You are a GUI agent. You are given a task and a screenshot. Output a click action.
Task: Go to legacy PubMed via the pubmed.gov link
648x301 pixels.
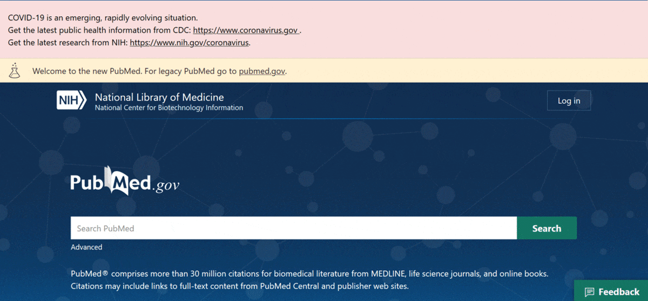click(x=262, y=71)
